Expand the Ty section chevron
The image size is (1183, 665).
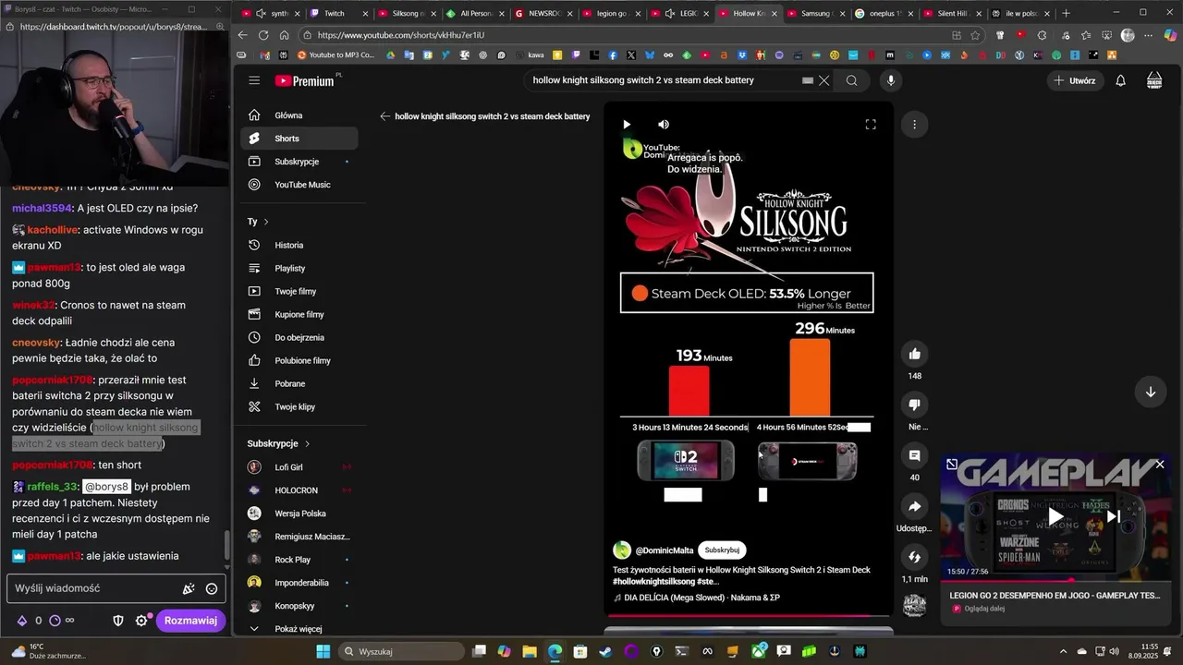(x=266, y=222)
